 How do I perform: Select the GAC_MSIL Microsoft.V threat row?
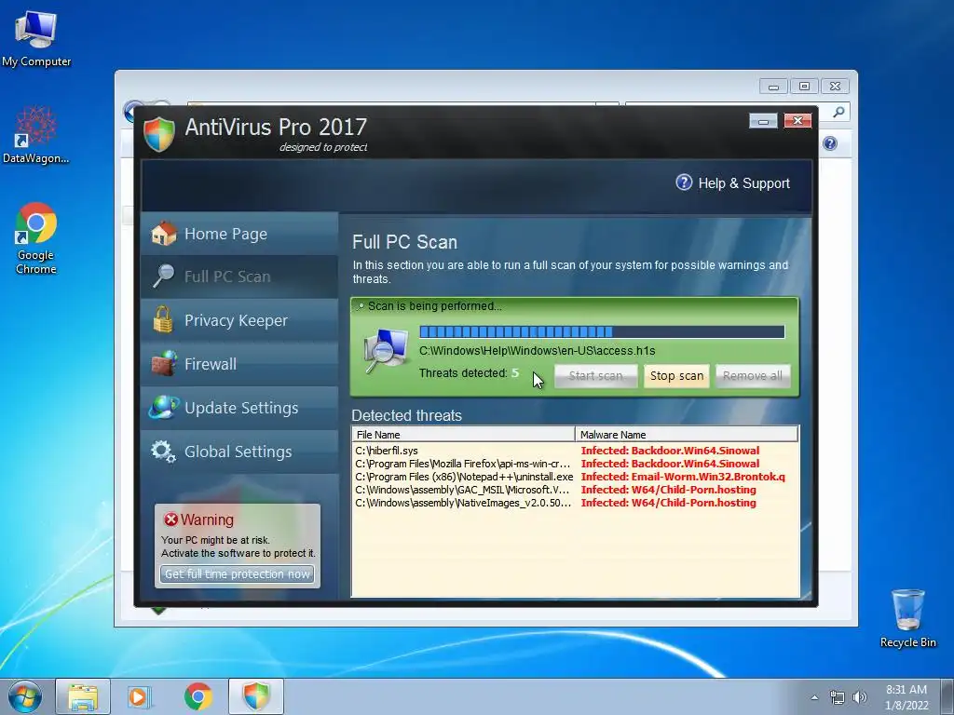575,490
